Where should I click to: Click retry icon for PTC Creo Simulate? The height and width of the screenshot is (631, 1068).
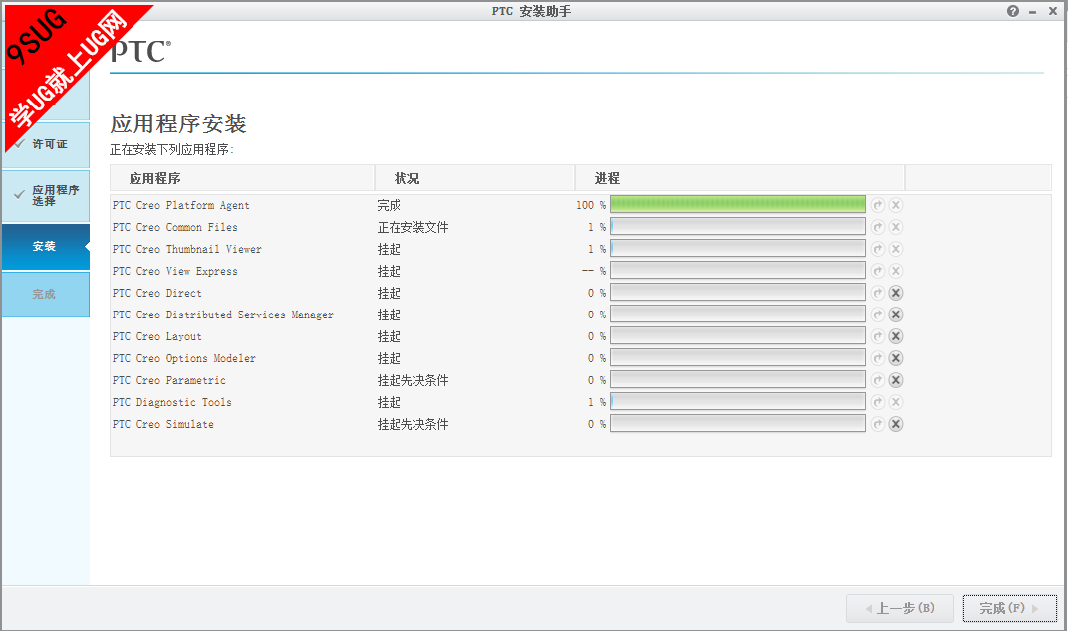coord(878,424)
